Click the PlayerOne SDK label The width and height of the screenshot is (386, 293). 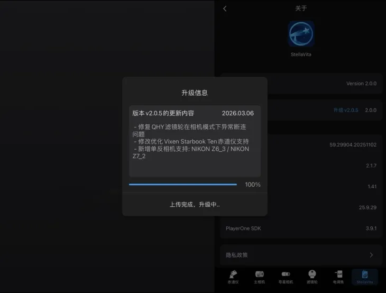pyautogui.click(x=243, y=228)
